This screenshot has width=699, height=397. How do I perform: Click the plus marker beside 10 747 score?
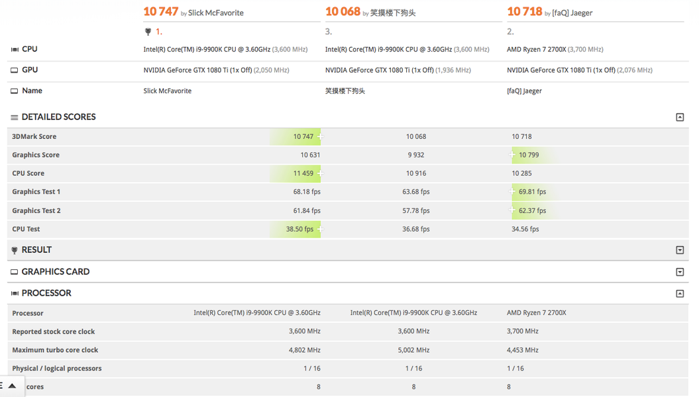319,136
